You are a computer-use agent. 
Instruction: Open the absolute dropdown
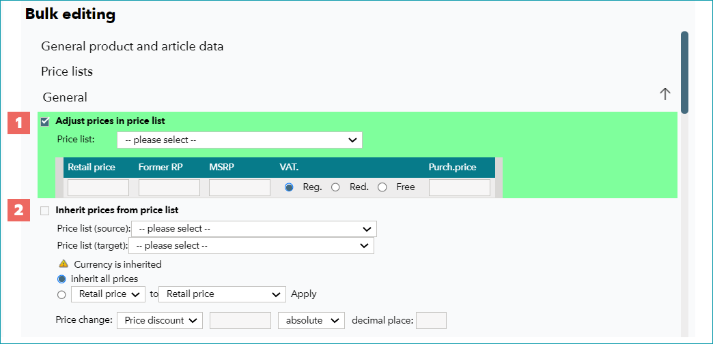(x=311, y=320)
